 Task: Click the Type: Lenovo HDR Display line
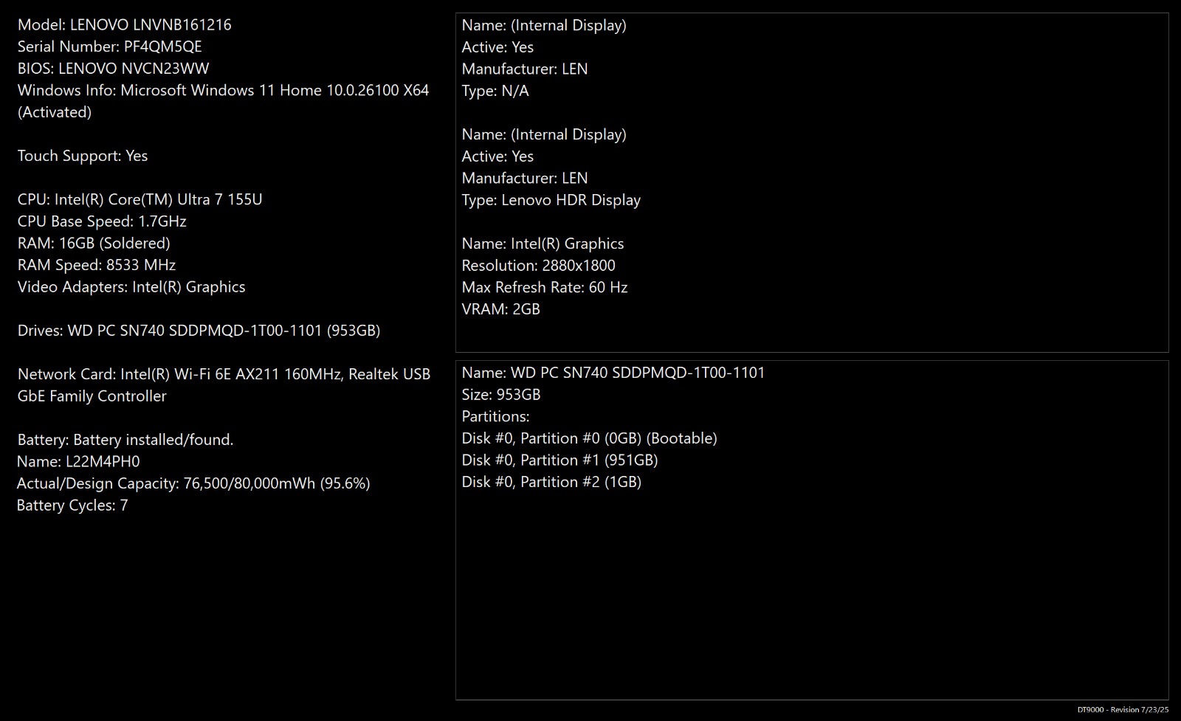[551, 200]
